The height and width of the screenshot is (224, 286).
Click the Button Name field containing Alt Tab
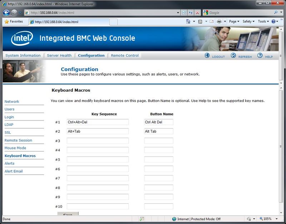[159, 132]
